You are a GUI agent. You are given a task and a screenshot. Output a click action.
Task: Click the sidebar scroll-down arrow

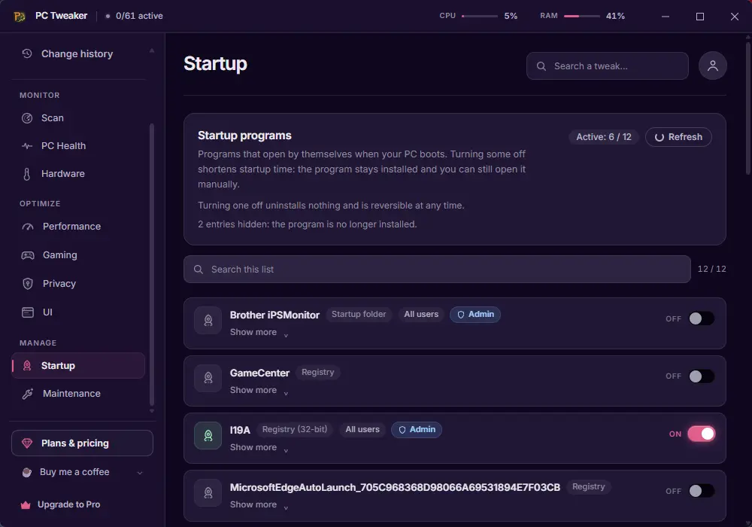152,411
